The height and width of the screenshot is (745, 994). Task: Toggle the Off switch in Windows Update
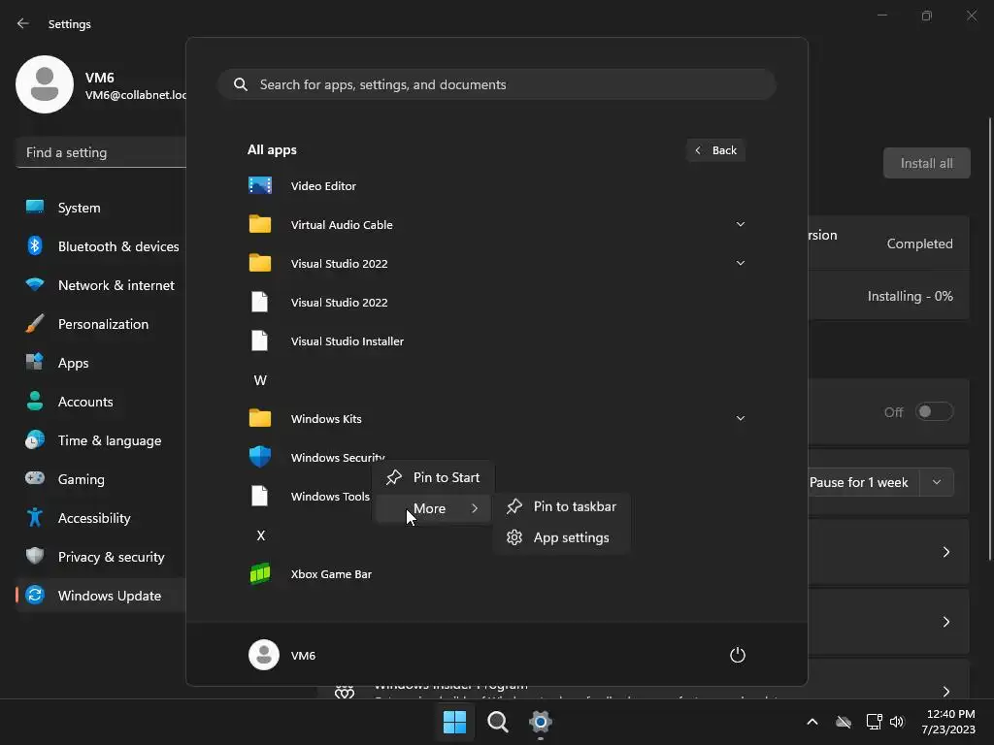[935, 411]
